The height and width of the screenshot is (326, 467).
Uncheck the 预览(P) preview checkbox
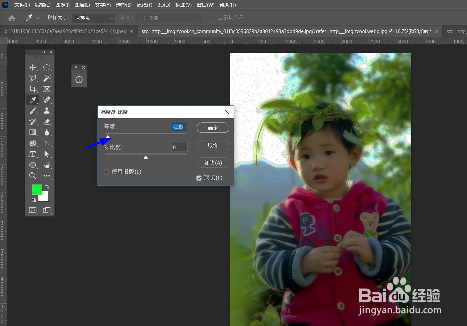199,178
